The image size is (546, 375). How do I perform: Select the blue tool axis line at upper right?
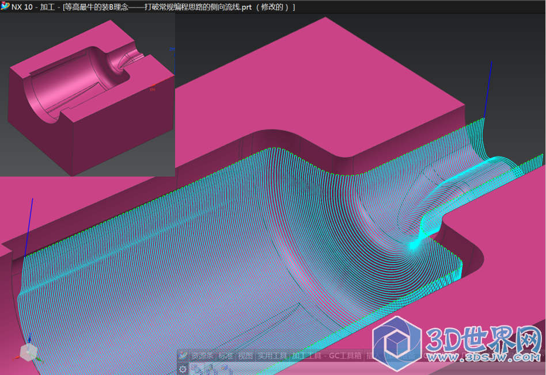tap(488, 89)
